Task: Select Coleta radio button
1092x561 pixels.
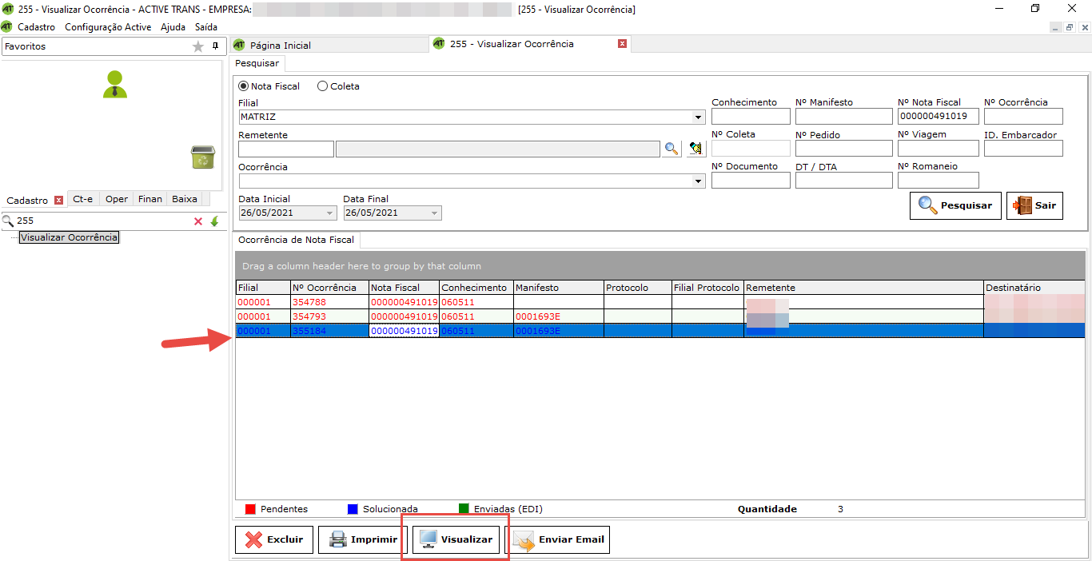Action: (x=322, y=86)
